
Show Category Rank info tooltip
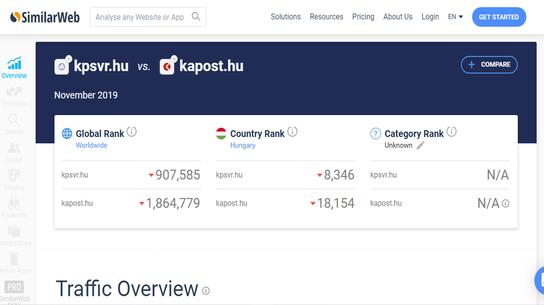(451, 131)
